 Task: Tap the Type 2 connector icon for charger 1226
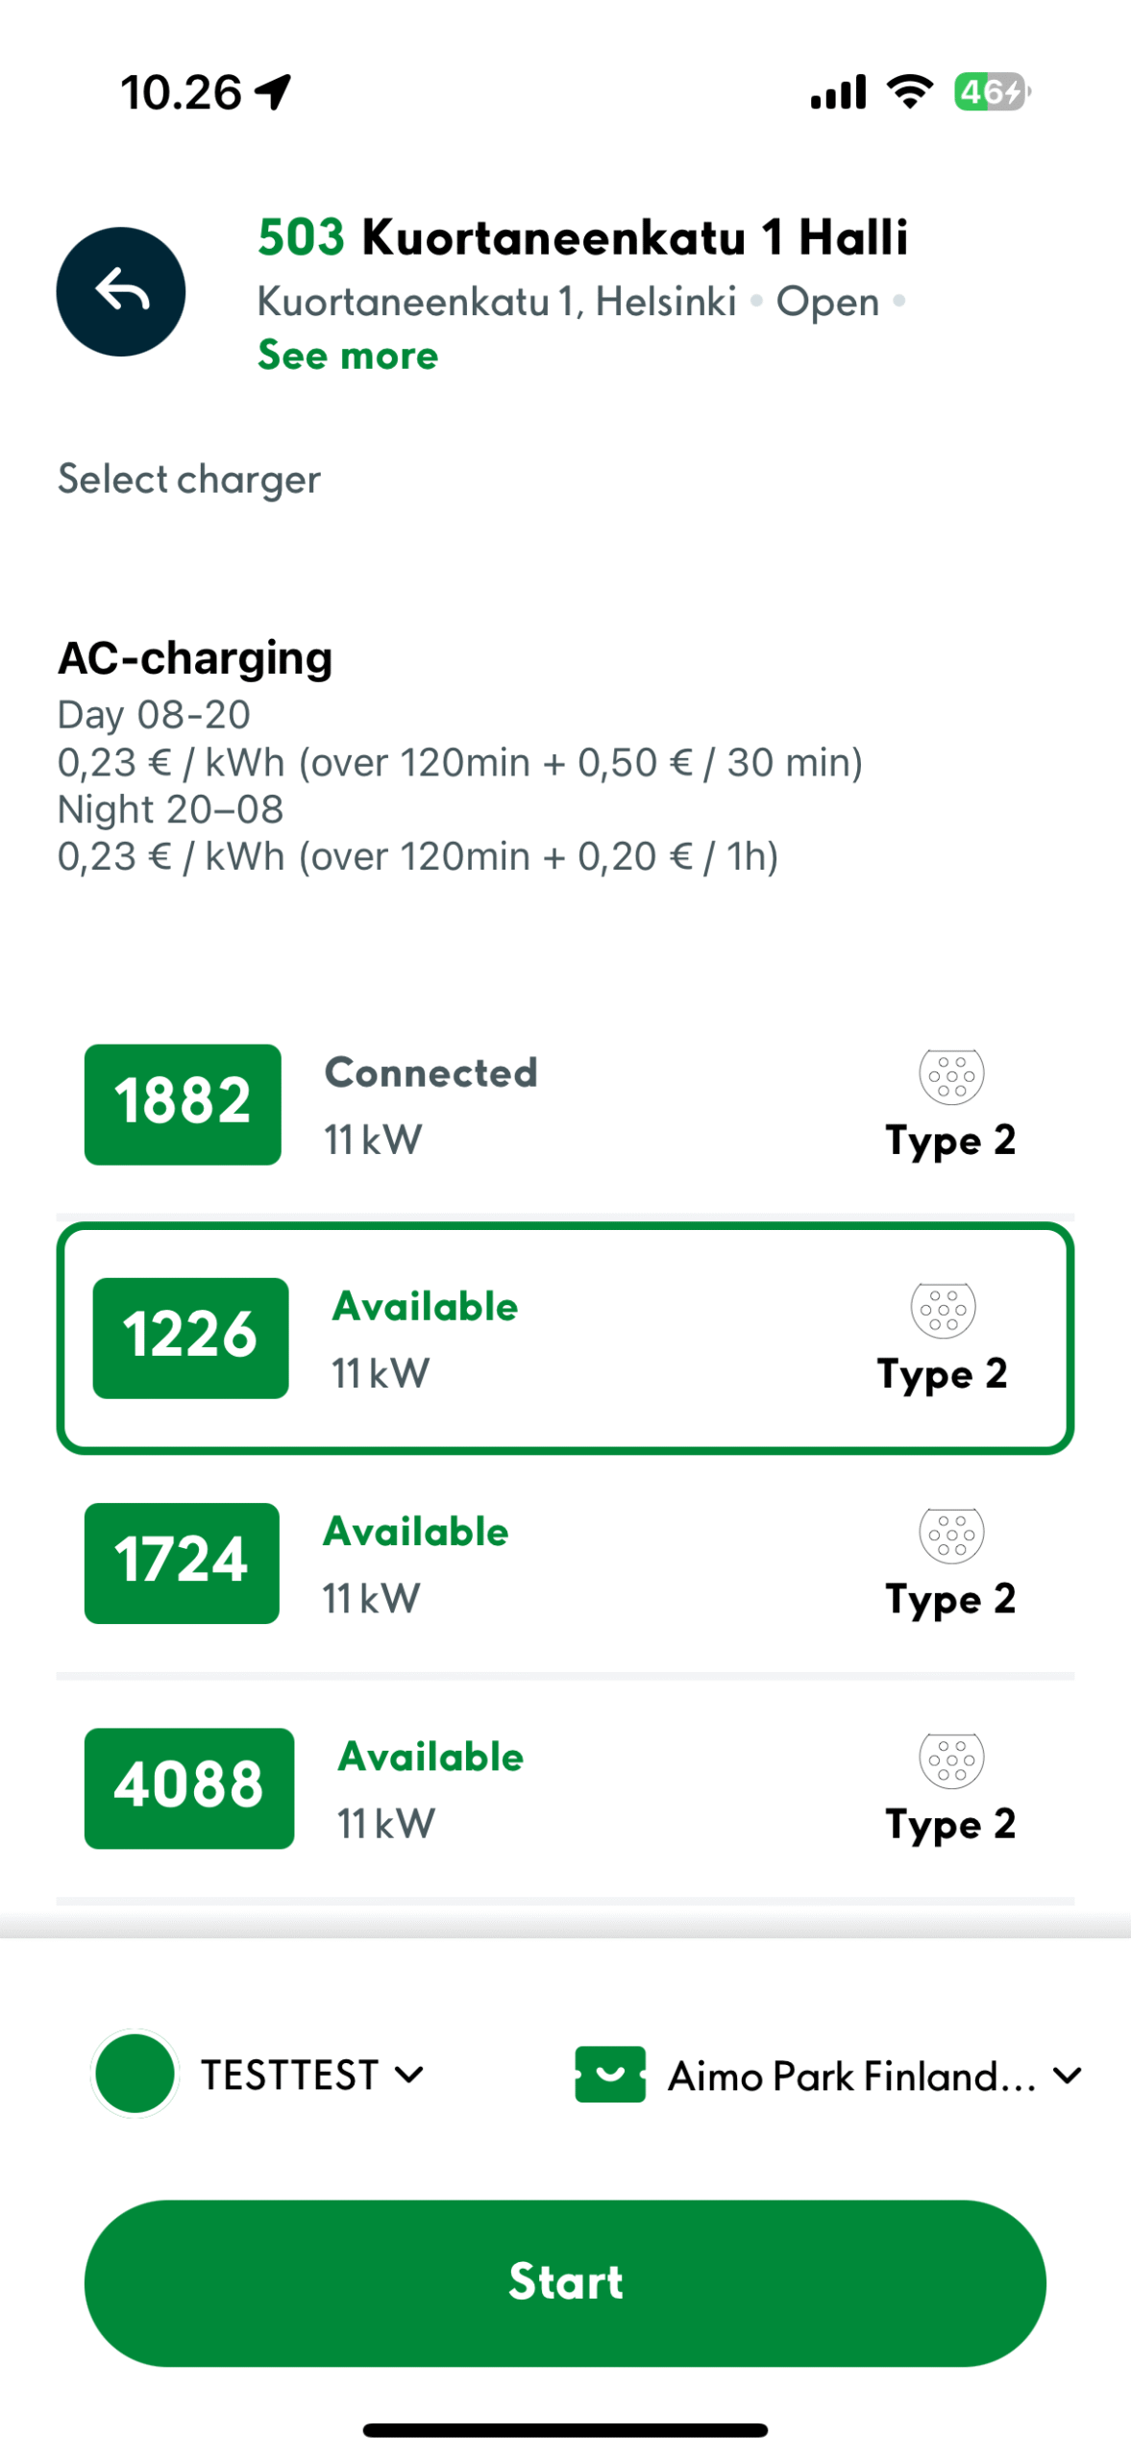(x=943, y=1309)
